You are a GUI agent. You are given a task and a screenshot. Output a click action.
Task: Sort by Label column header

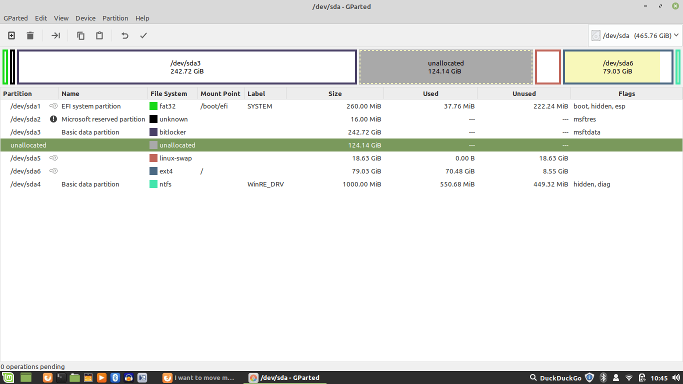tap(265, 93)
